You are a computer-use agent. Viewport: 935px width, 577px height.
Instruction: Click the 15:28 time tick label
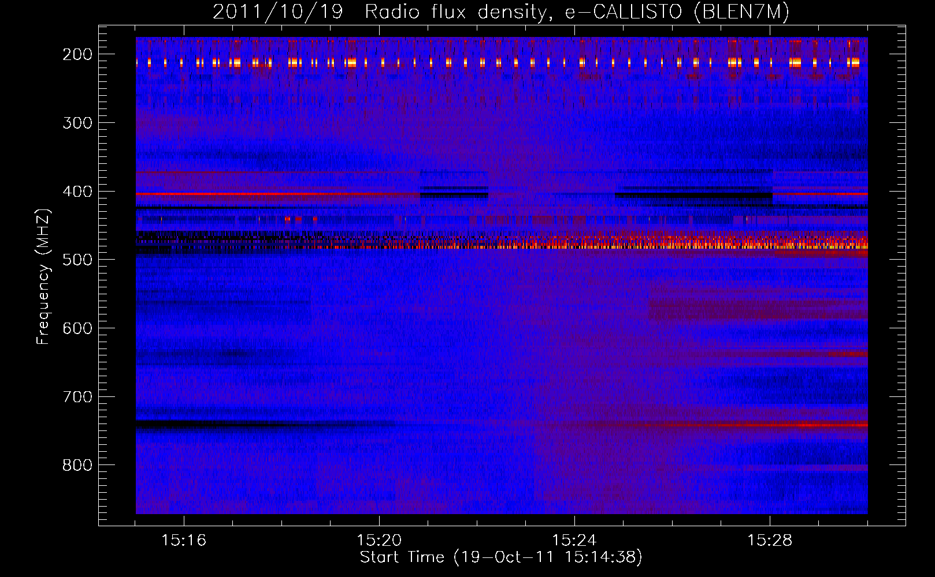click(x=770, y=540)
